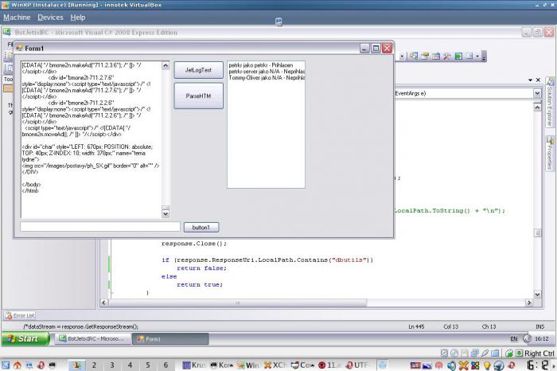Click the code editor horizontal scrollbar thumb

[x=237, y=303]
